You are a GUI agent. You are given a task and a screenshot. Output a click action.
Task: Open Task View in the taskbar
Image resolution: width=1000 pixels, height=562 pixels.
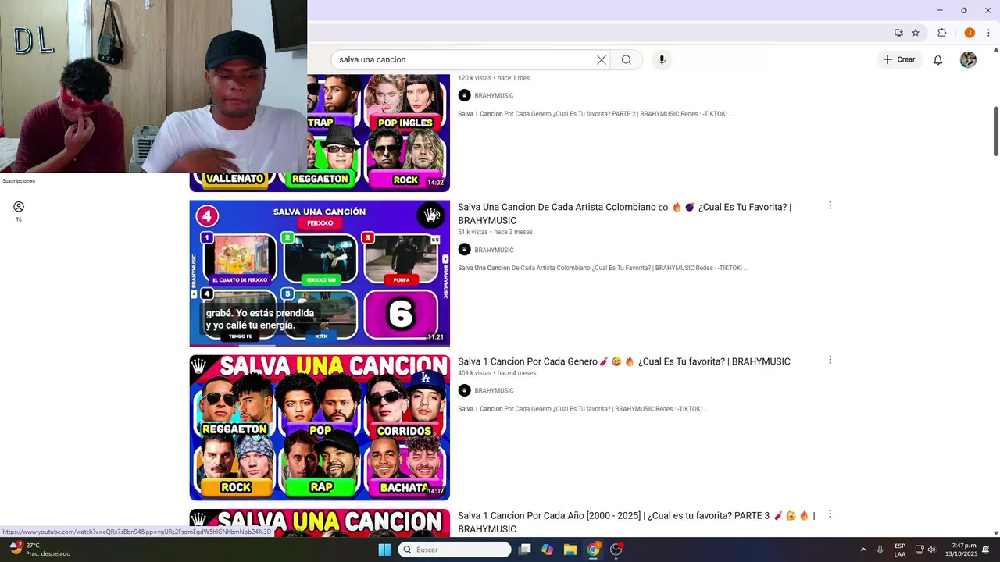525,550
